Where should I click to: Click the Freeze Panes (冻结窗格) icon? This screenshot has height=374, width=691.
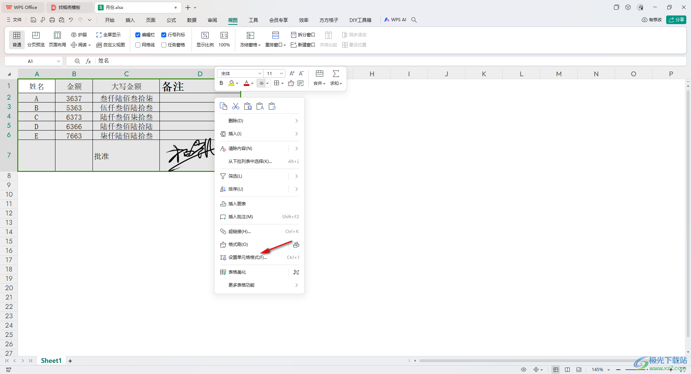[250, 35]
